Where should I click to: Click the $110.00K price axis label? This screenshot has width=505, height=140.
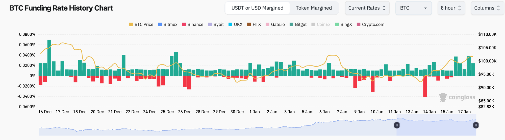tap(487, 34)
